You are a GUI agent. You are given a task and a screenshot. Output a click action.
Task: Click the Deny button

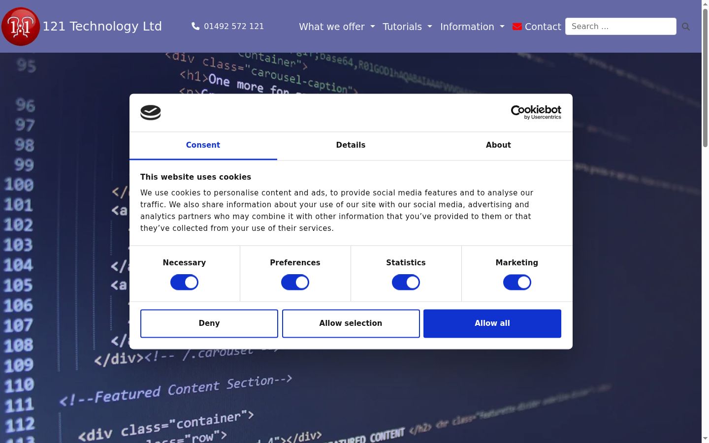[209, 323]
